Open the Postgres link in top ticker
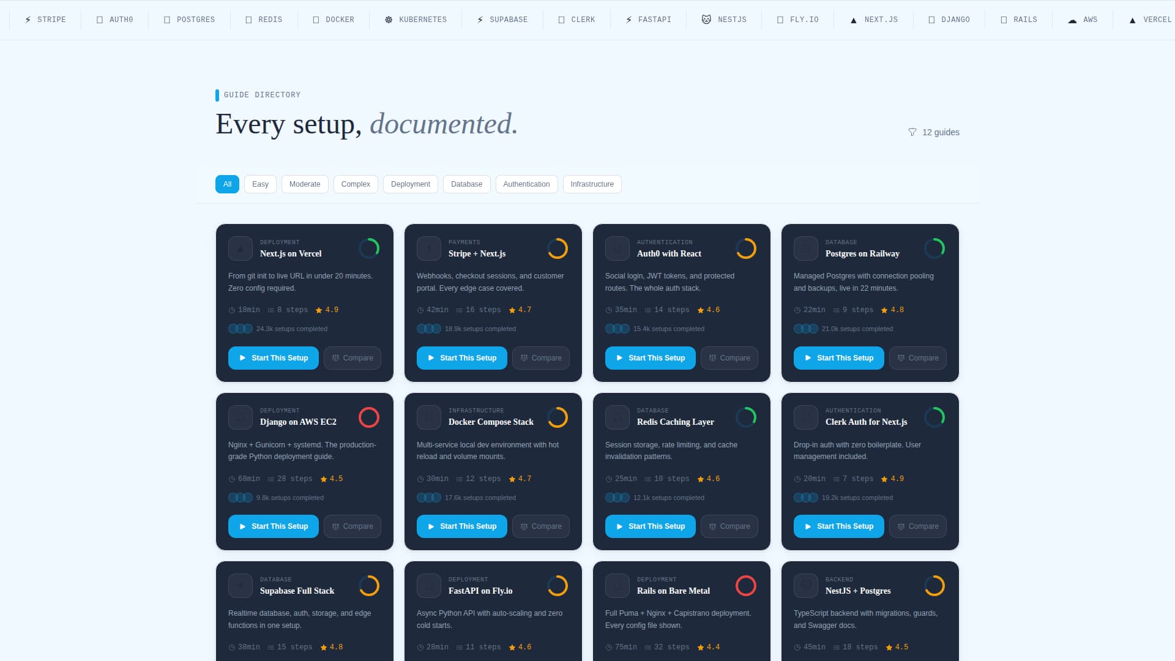1175x661 pixels. (x=189, y=20)
